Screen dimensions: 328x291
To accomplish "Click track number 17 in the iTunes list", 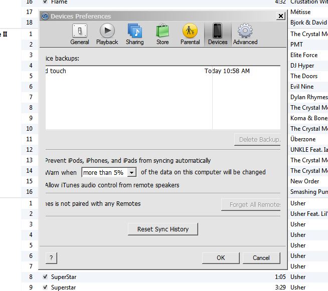I will point(29,12).
